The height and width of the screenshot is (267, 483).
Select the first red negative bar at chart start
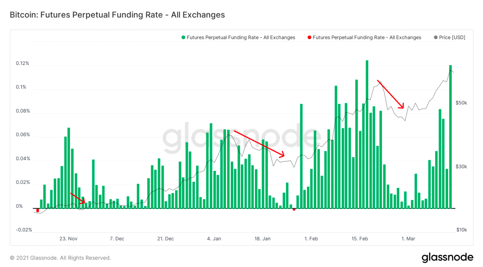pyautogui.click(x=38, y=210)
